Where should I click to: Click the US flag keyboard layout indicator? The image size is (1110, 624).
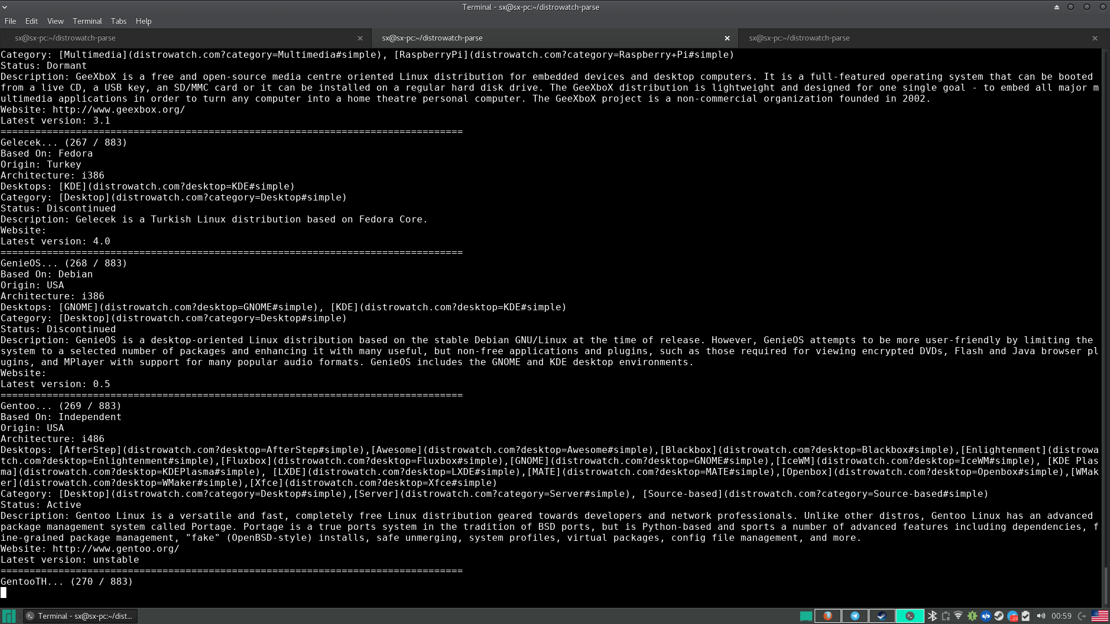(x=1100, y=616)
